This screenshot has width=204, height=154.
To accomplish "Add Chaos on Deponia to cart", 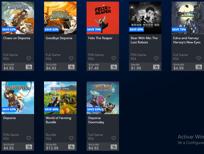I will pos(29,67).
